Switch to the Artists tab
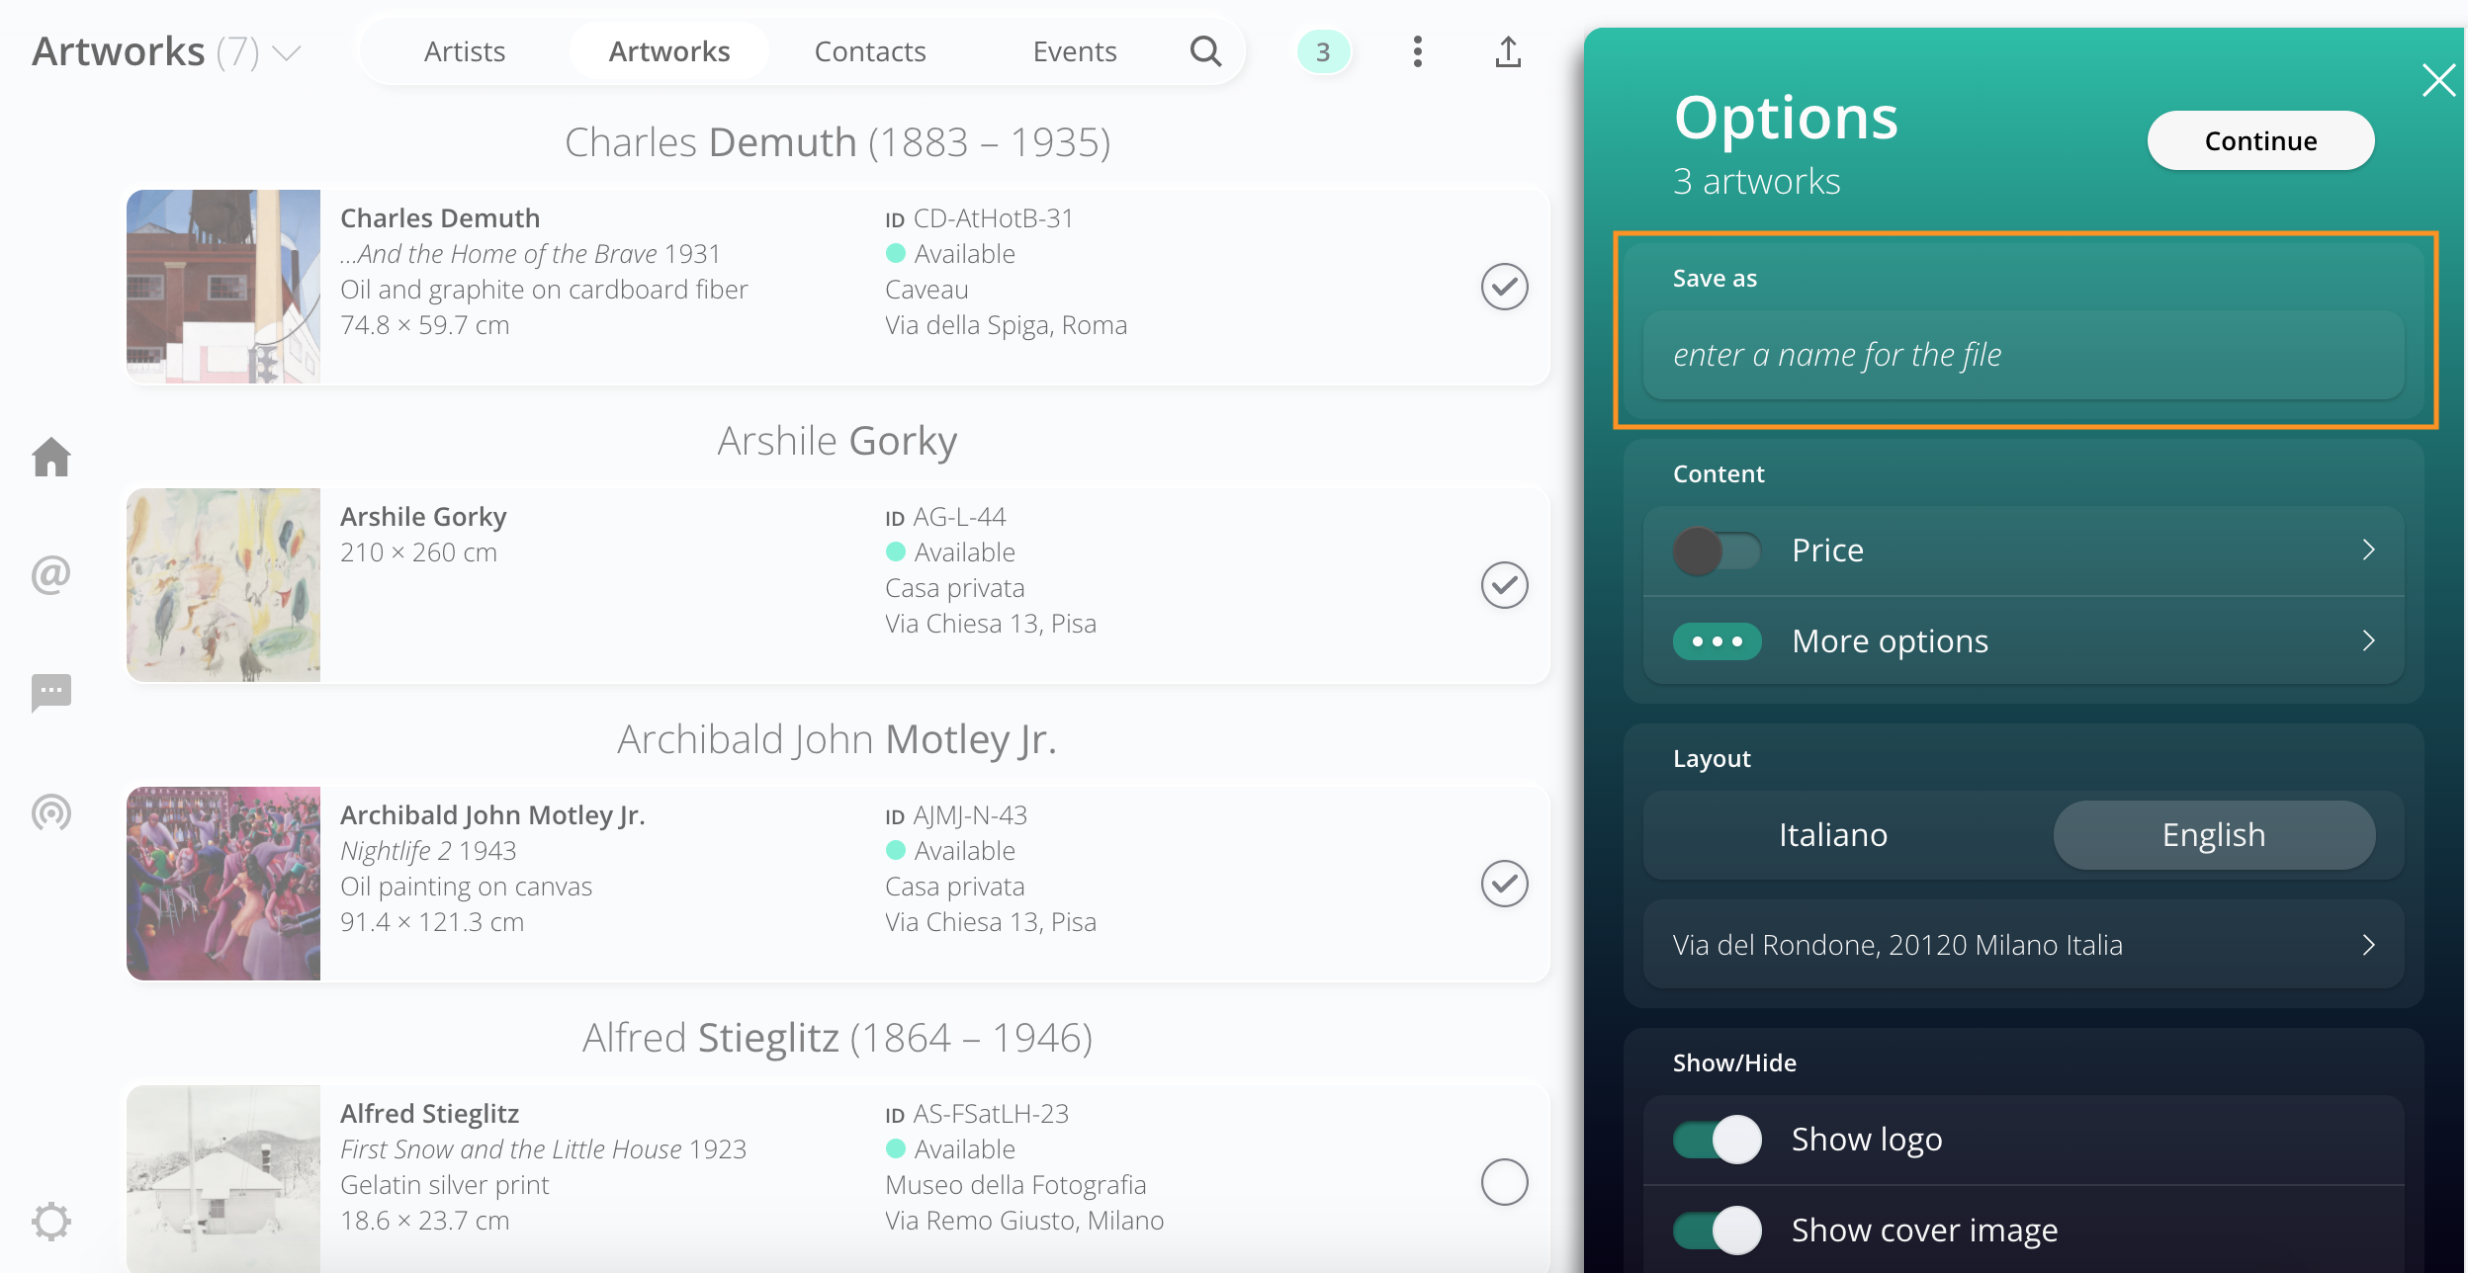Image resolution: width=2468 pixels, height=1273 pixels. click(465, 51)
